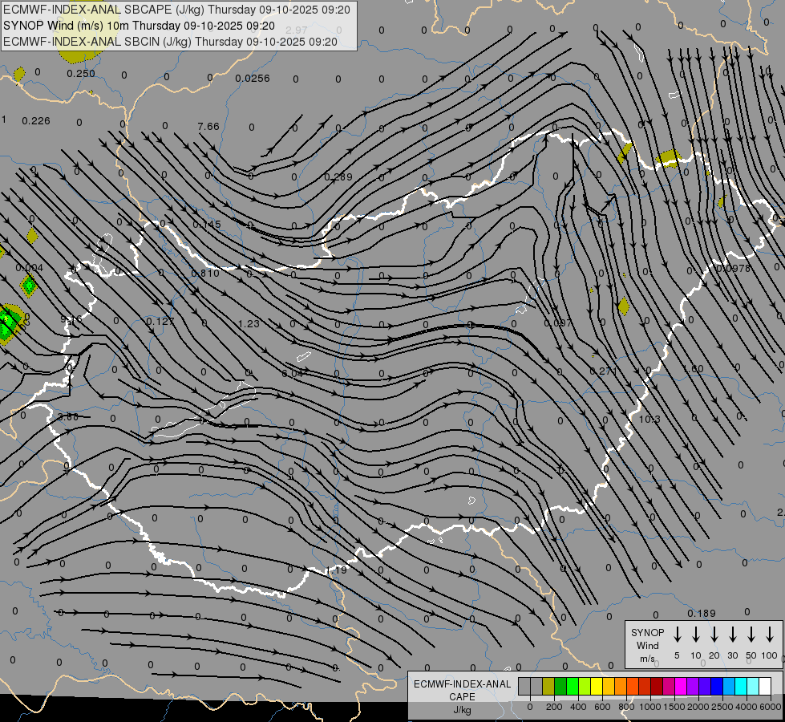This screenshot has height=722, width=785.
Task: Click the 0.189 value on the map
Action: pyautogui.click(x=702, y=614)
